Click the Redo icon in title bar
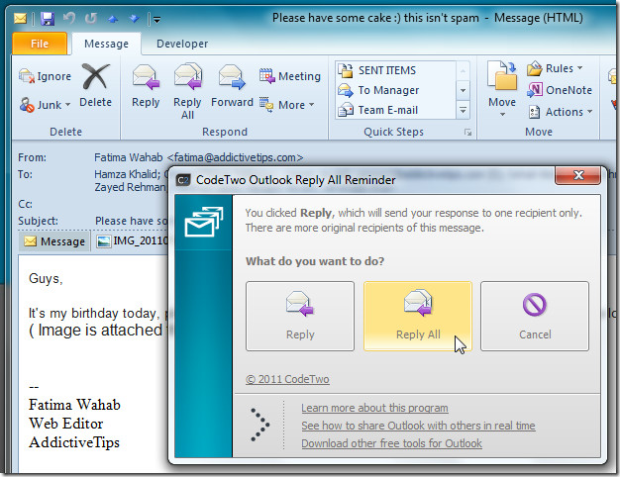620x477 pixels. [91, 18]
